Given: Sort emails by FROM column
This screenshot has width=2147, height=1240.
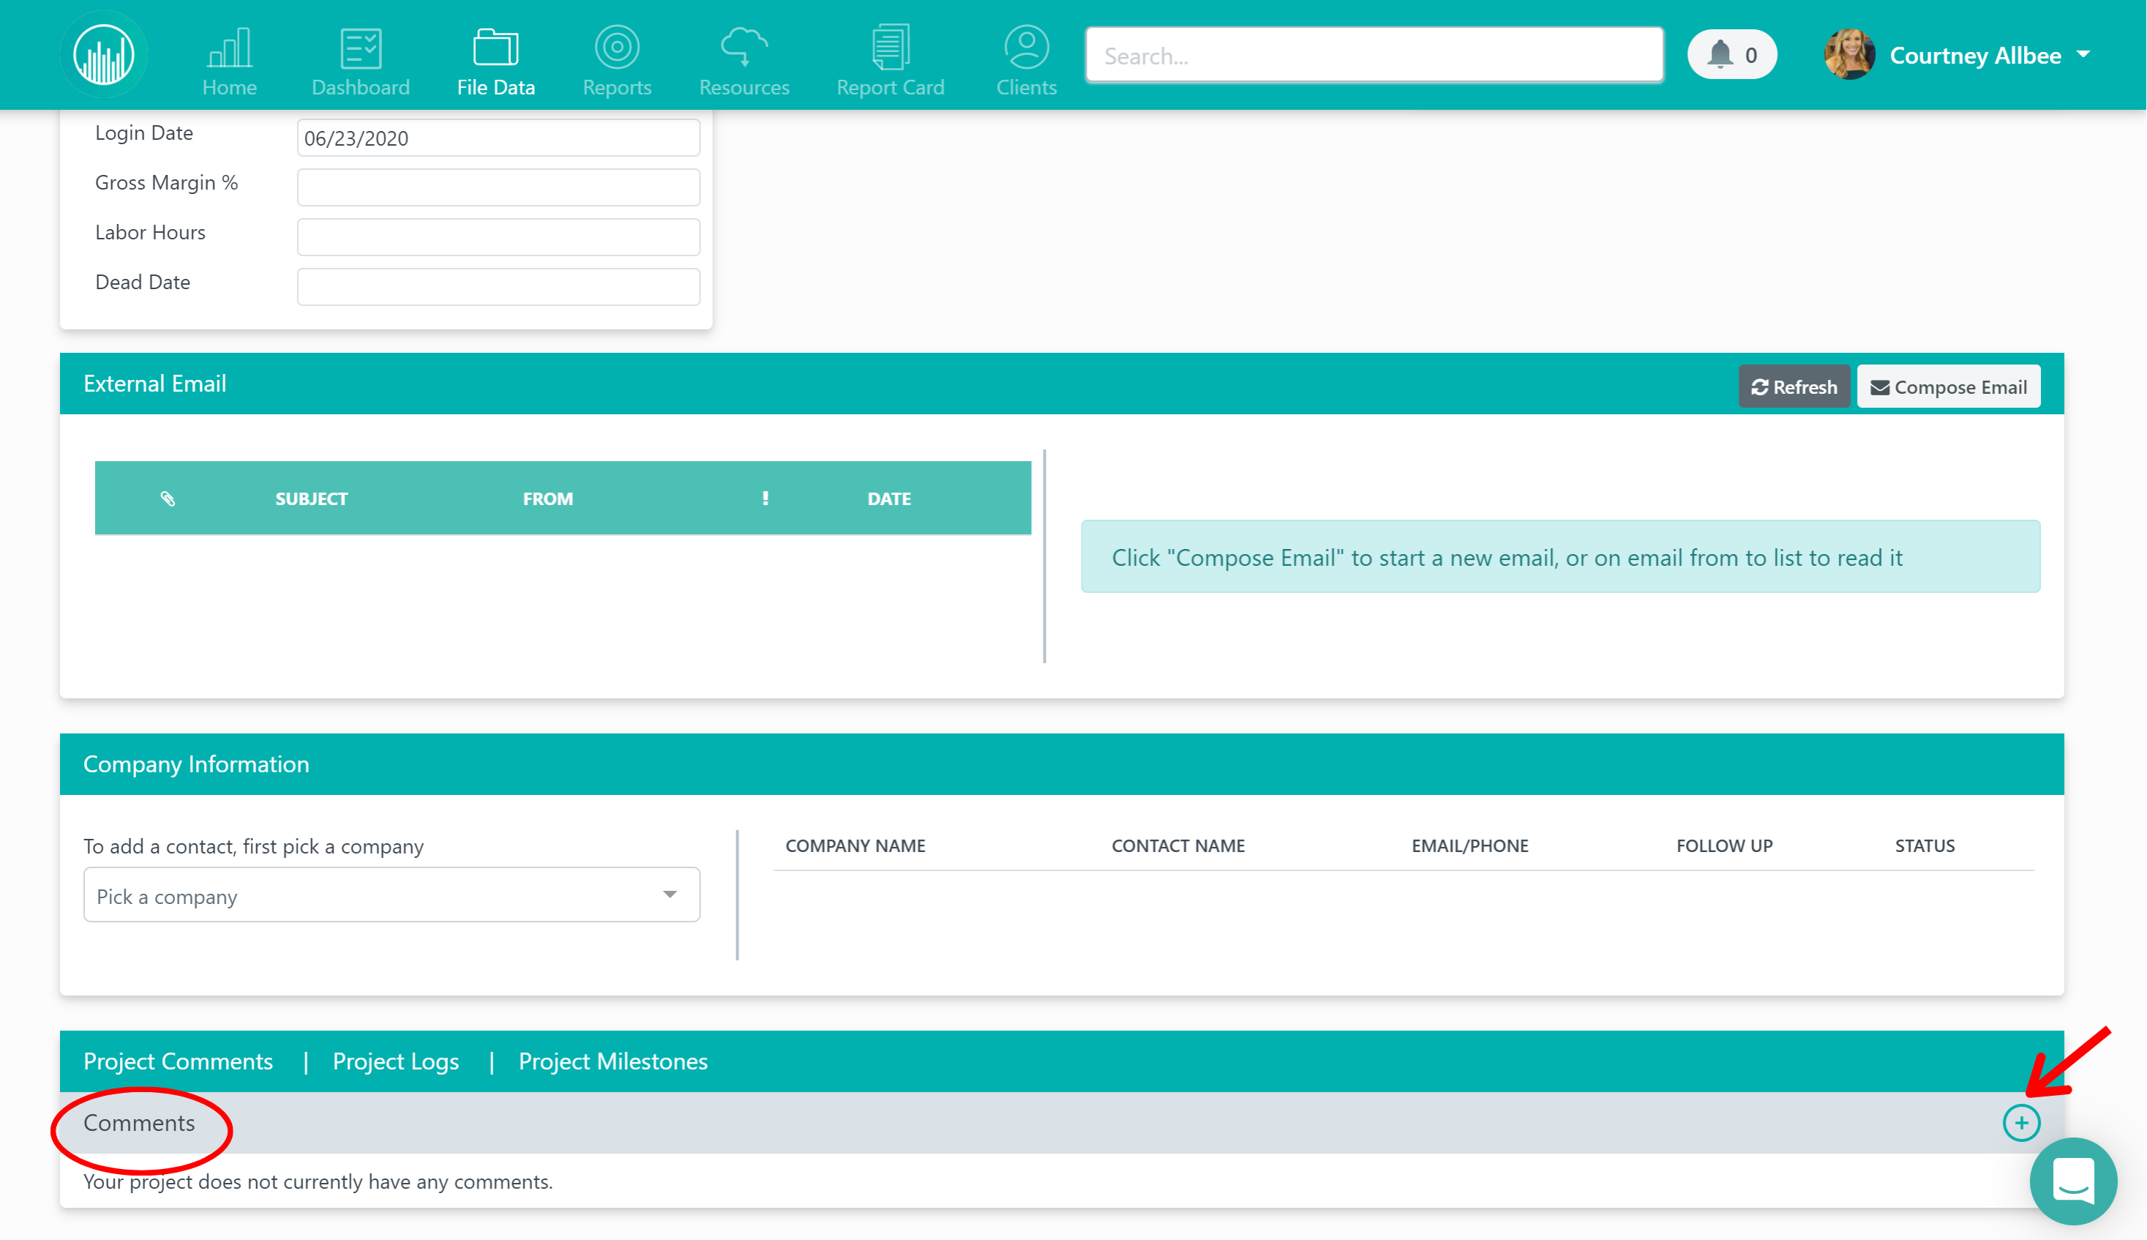Looking at the screenshot, I should [547, 499].
